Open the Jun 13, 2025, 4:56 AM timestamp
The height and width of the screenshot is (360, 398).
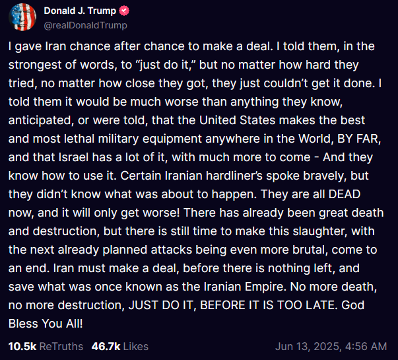click(x=331, y=346)
